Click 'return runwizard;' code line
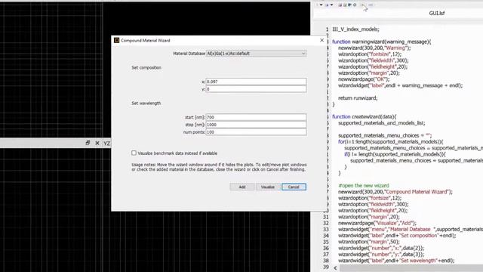This screenshot has width=483, height=272. 358,98
